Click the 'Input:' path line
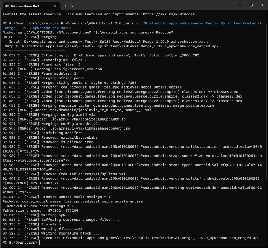Screen dimensions: 268x248 (108, 42)
